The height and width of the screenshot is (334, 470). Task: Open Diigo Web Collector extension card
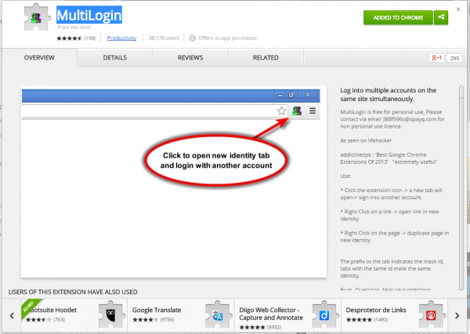pyautogui.click(x=287, y=315)
